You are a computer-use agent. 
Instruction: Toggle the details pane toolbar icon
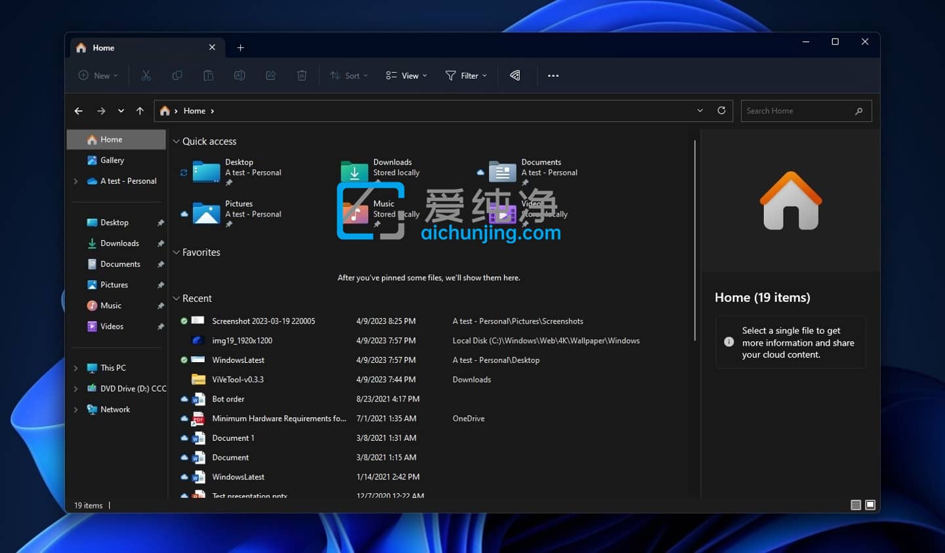pos(515,75)
